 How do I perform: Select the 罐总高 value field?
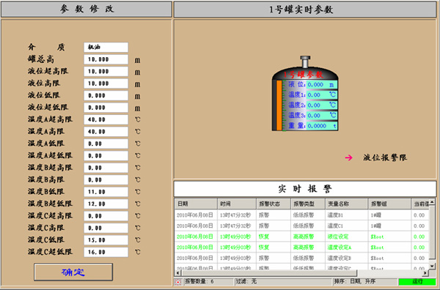[x=106, y=59]
